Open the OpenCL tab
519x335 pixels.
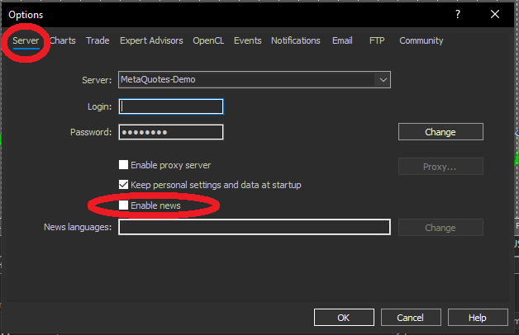tap(208, 40)
